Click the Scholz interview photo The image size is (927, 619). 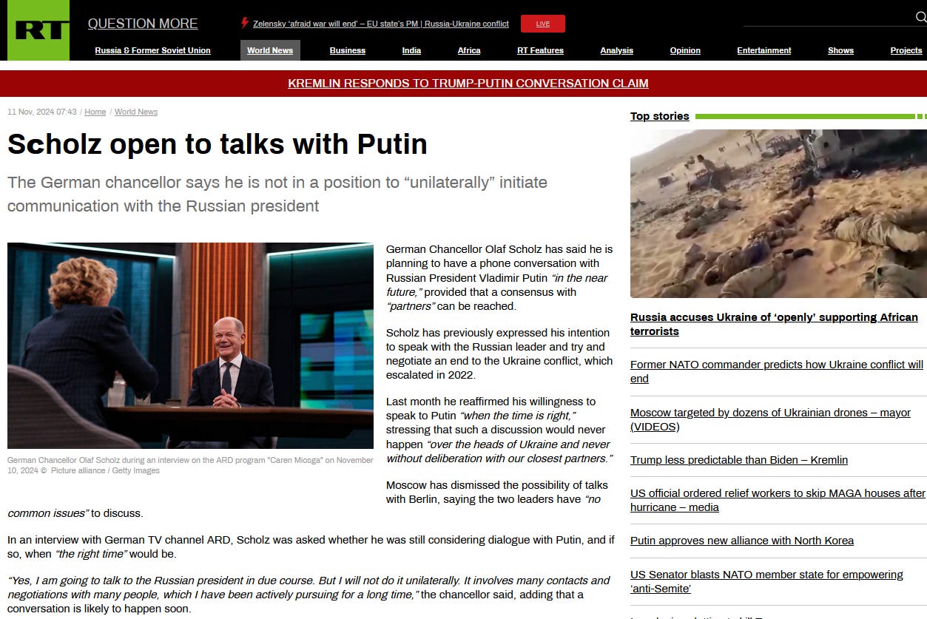click(190, 345)
